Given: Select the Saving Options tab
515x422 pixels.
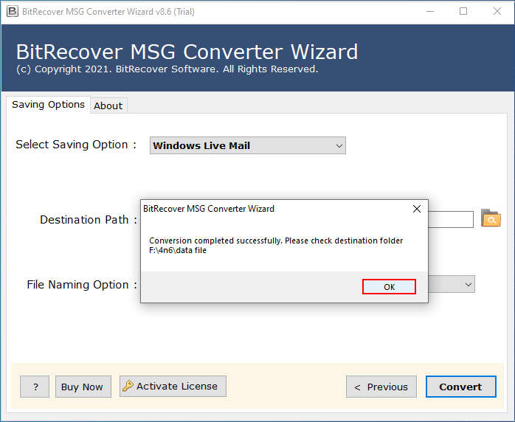Looking at the screenshot, I should (x=48, y=105).
